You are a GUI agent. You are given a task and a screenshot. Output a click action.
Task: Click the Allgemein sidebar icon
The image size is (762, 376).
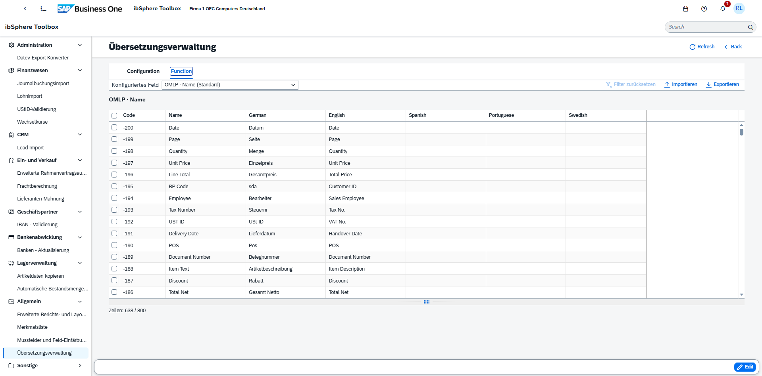click(11, 302)
